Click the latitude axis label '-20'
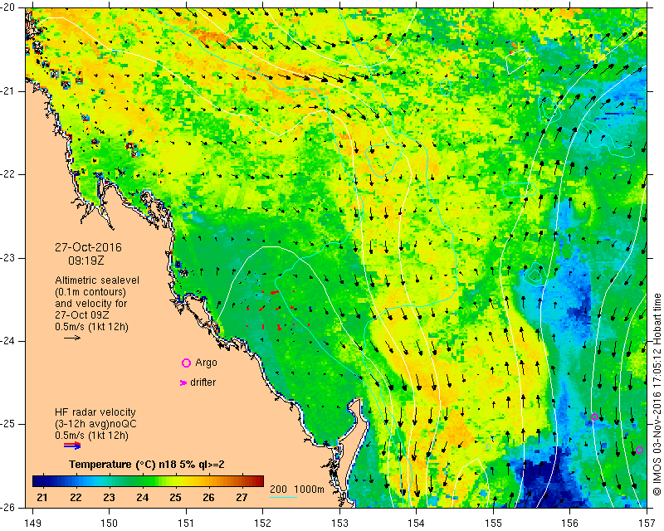The image size is (664, 531). coord(7,7)
